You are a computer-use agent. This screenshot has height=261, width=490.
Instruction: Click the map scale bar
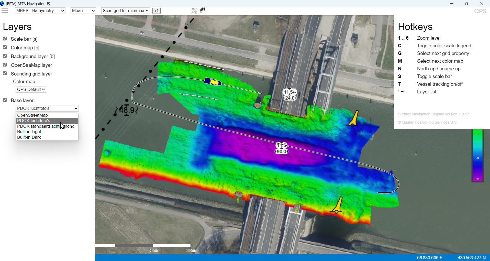pos(143,246)
